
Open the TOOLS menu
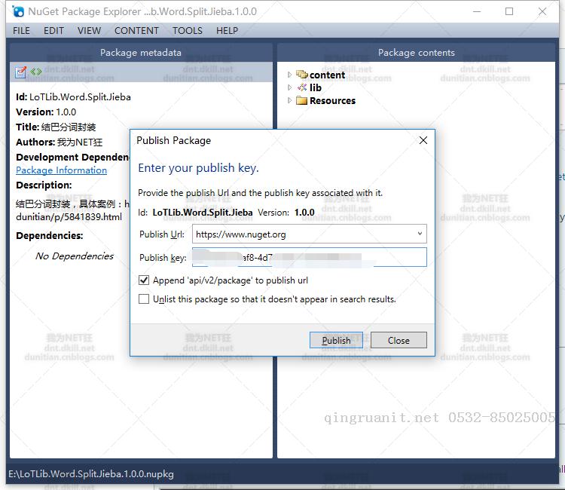187,31
